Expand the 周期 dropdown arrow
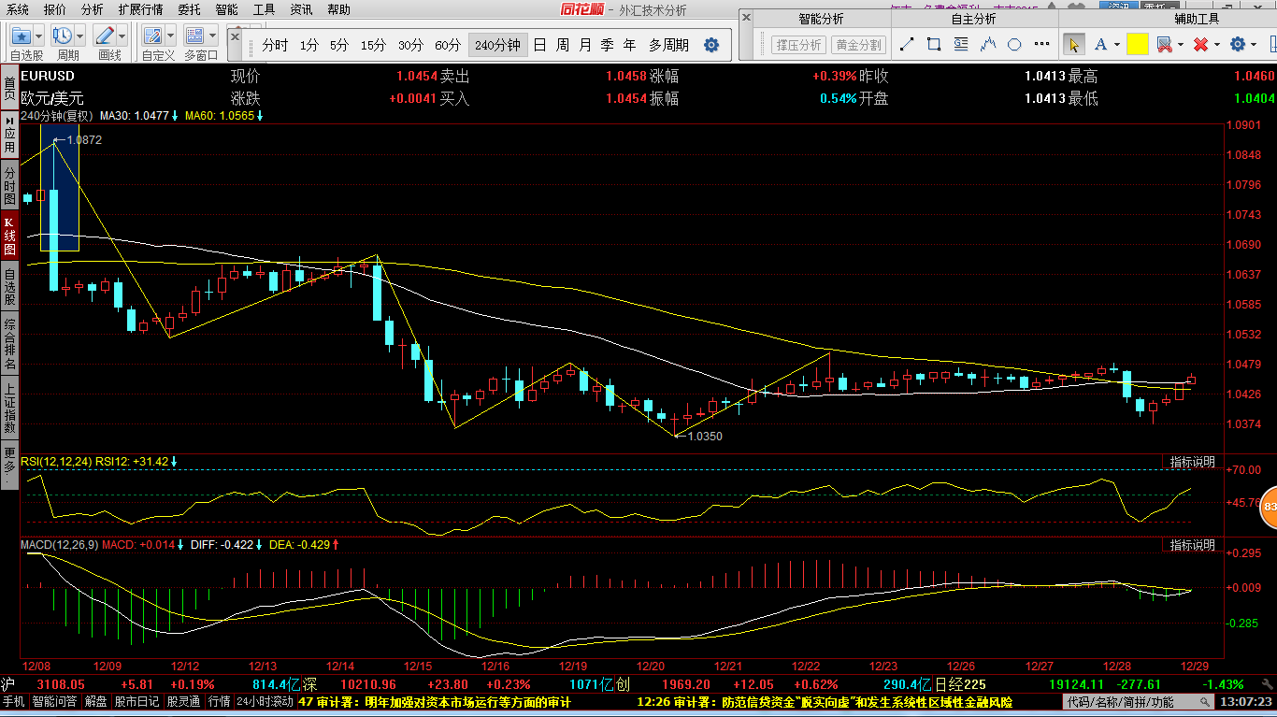 click(80, 36)
